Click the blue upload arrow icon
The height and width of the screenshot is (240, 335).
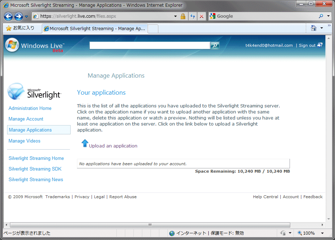(x=85, y=143)
